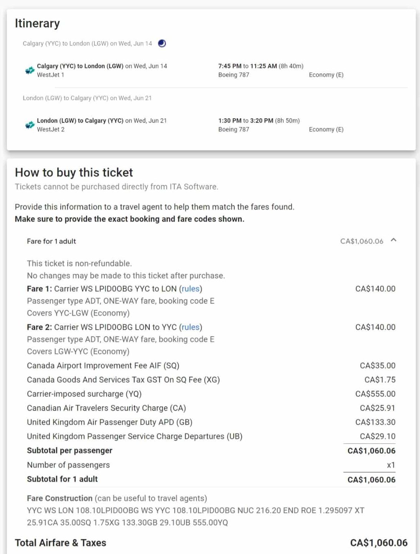
Task: Click the How to buy this ticket heading
Action: point(74,172)
